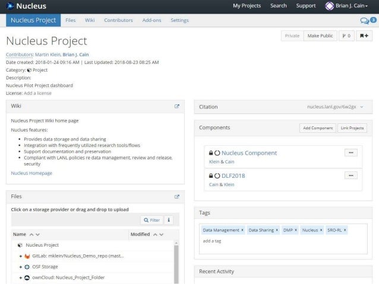The height and width of the screenshot is (284, 379).
Task: Switch to the Contributors tab
Action: pos(118,20)
